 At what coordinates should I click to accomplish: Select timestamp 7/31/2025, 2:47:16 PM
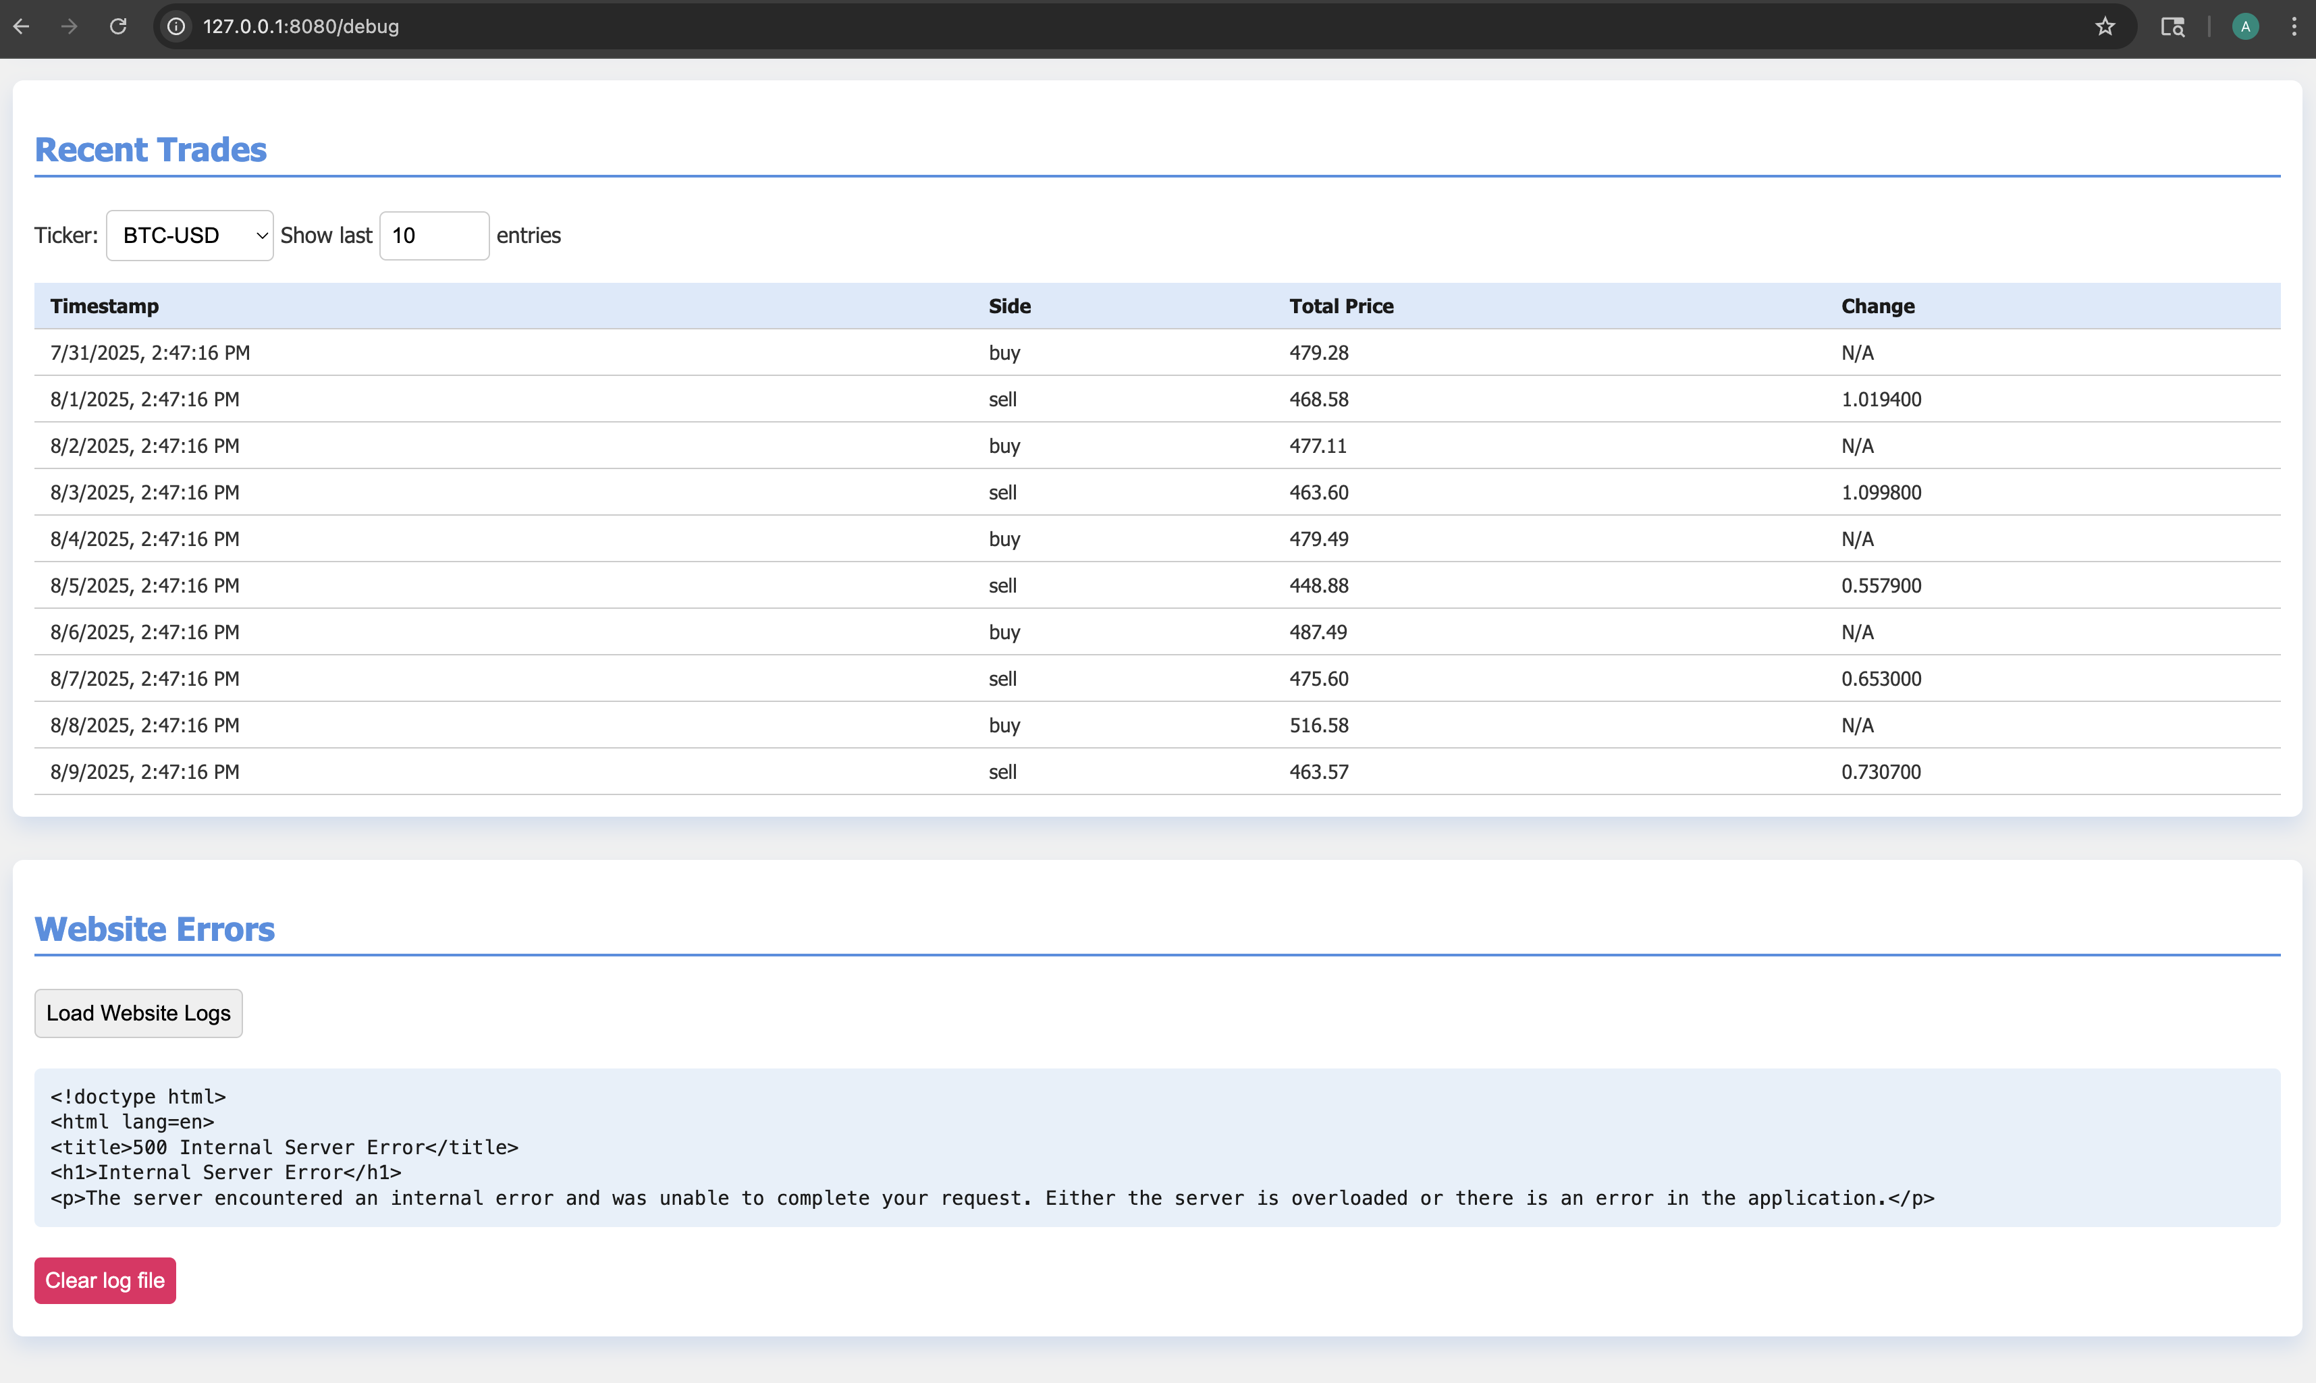coord(150,352)
